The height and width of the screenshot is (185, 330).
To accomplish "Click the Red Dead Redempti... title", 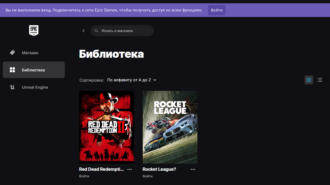I will pyautogui.click(x=101, y=169).
